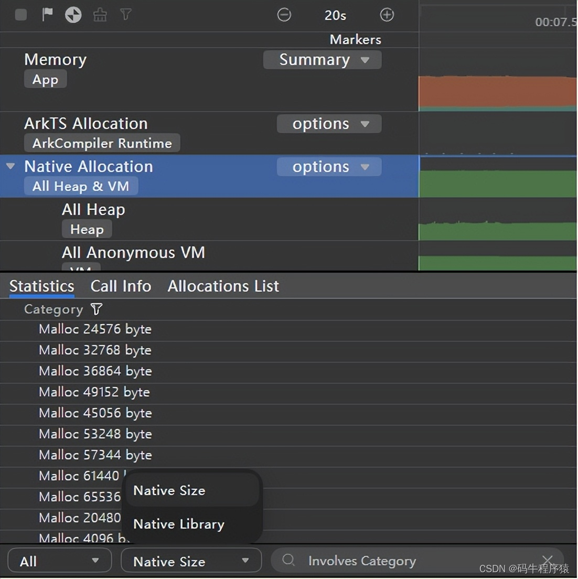Screen dimensions: 578x579
Task: Collapse the Native Allocation row triangle
Action: point(10,166)
